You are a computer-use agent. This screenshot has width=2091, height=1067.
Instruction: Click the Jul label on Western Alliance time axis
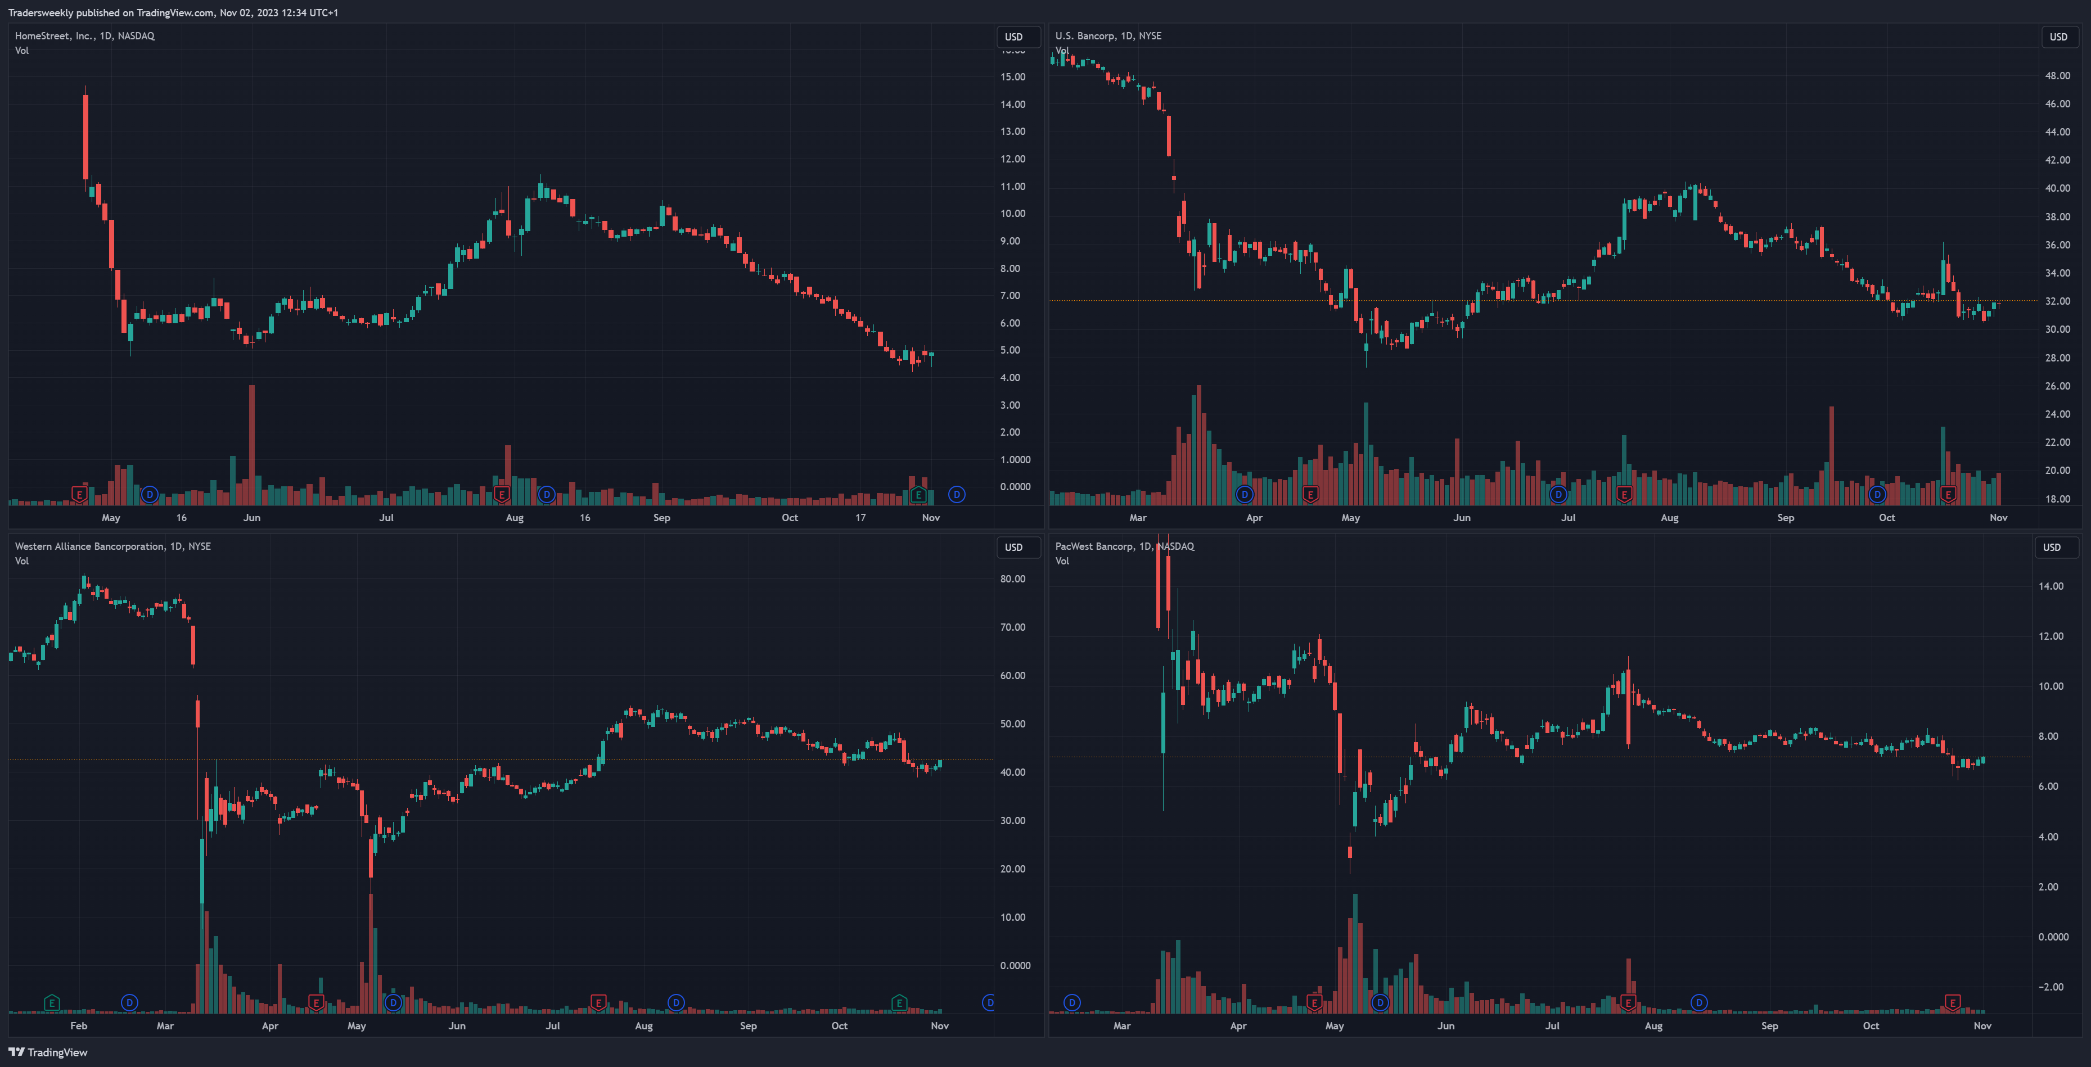pyautogui.click(x=552, y=1025)
